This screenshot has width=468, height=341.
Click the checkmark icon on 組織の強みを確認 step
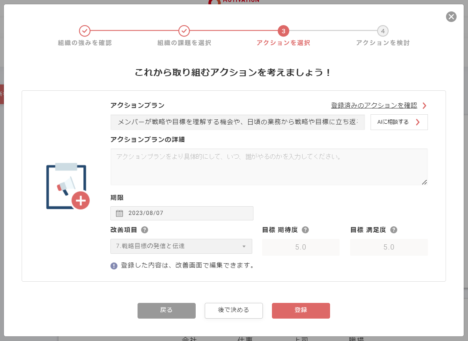click(84, 31)
